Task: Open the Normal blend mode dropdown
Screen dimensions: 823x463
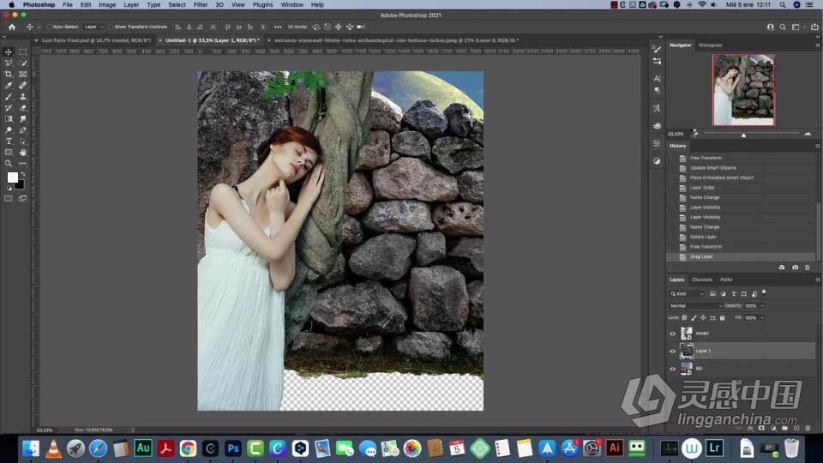Action: tap(695, 305)
